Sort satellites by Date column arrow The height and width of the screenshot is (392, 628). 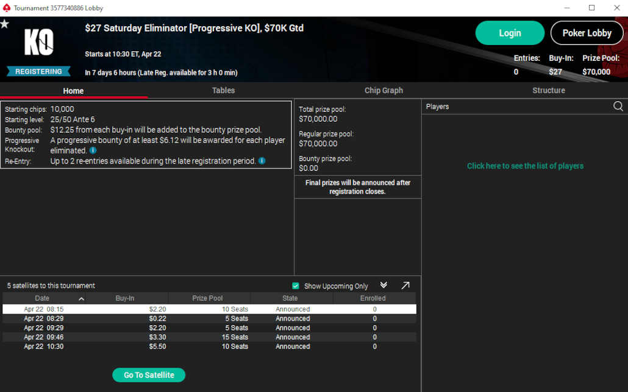(x=81, y=299)
